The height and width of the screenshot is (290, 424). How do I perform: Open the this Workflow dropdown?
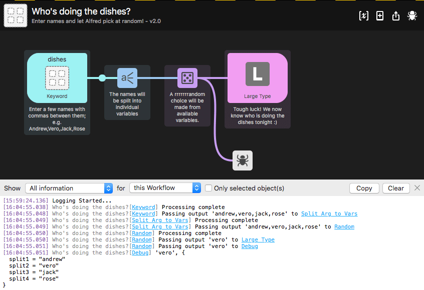point(165,188)
